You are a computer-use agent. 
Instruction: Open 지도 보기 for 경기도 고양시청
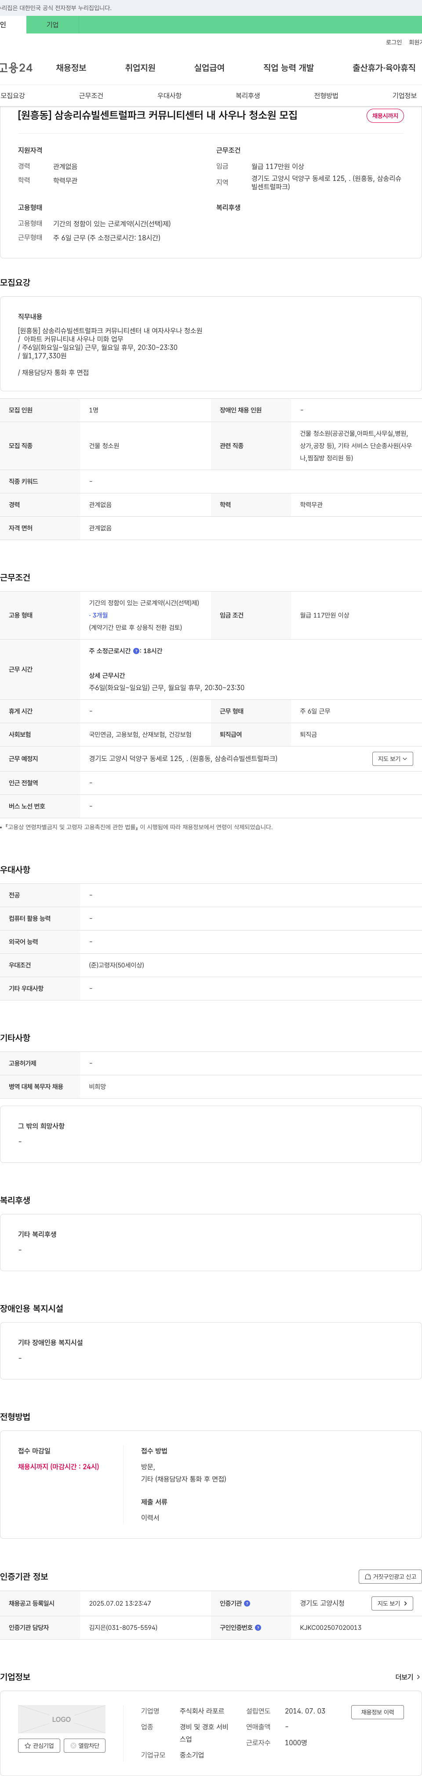393,1603
